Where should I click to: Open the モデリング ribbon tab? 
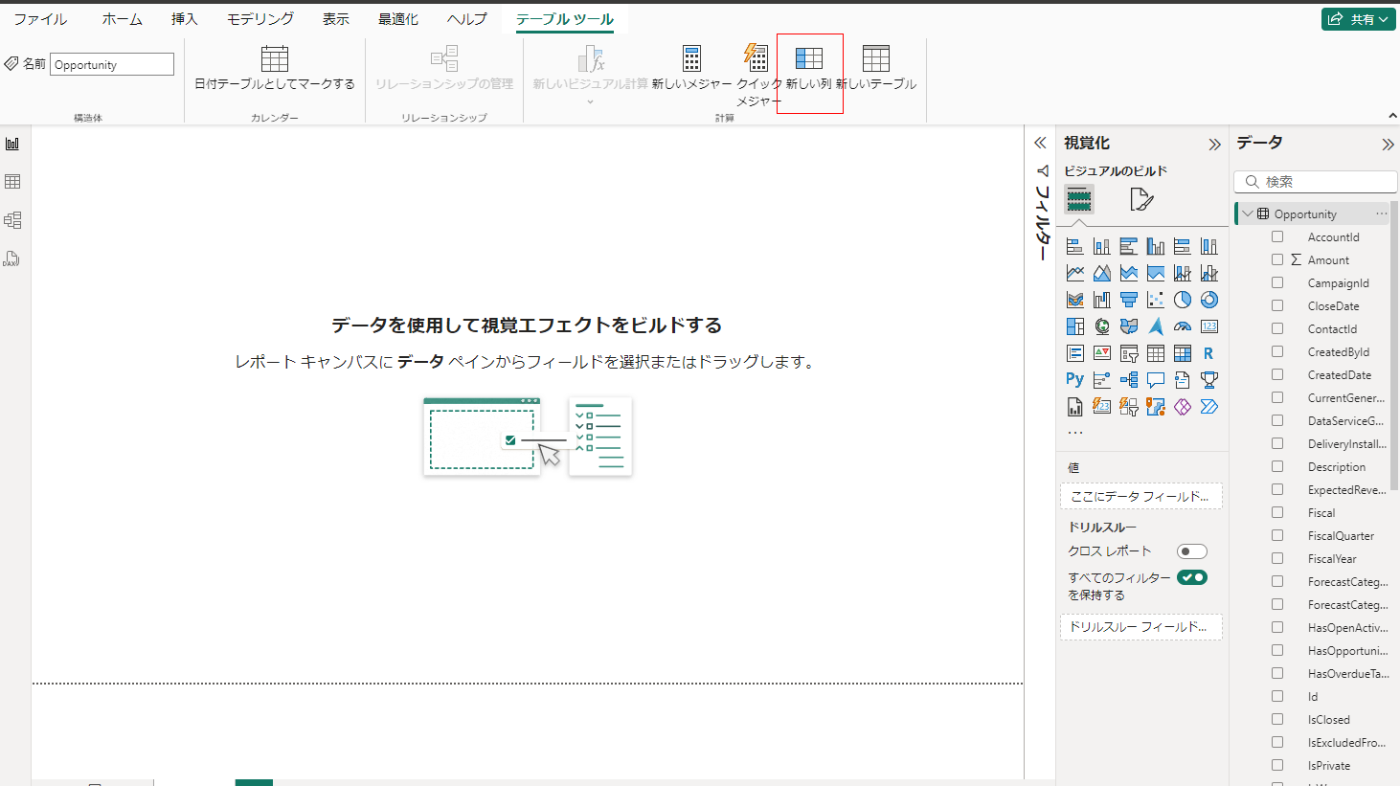click(x=260, y=19)
